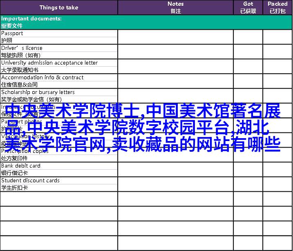This screenshot has height=251, width=293.
Task: Select the 'Things to take' header cell
Action: tap(59, 7)
